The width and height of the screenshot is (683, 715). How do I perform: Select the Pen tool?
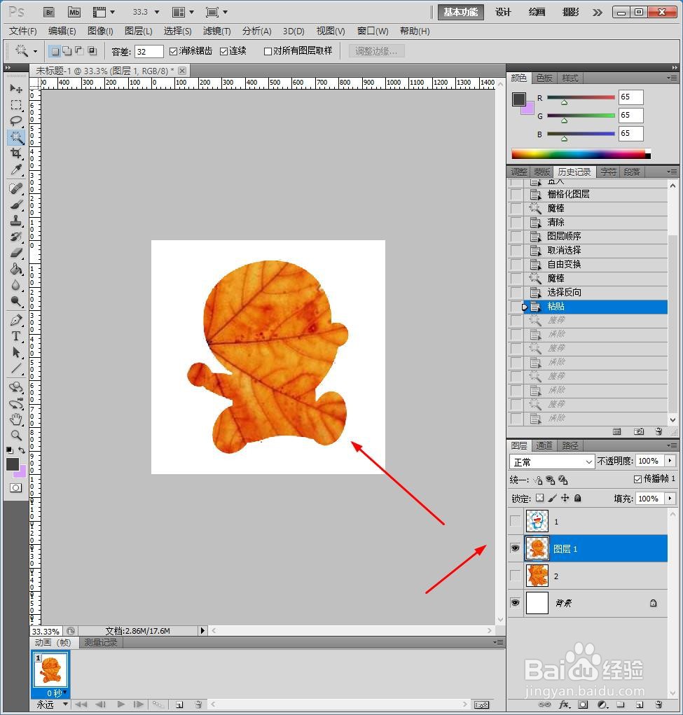[16, 320]
